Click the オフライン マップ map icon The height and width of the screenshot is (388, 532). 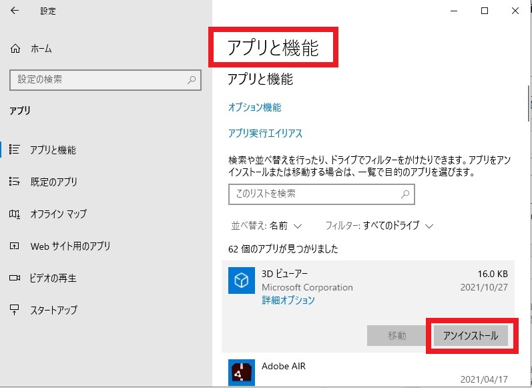point(15,214)
